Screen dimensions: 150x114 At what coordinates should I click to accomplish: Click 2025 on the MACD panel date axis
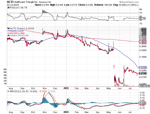(66, 112)
